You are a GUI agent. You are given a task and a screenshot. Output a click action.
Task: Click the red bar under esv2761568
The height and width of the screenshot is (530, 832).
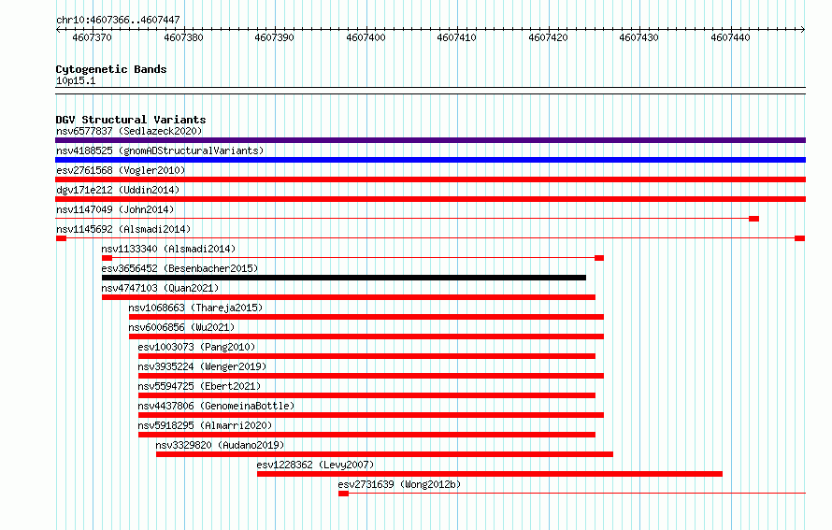click(x=430, y=179)
